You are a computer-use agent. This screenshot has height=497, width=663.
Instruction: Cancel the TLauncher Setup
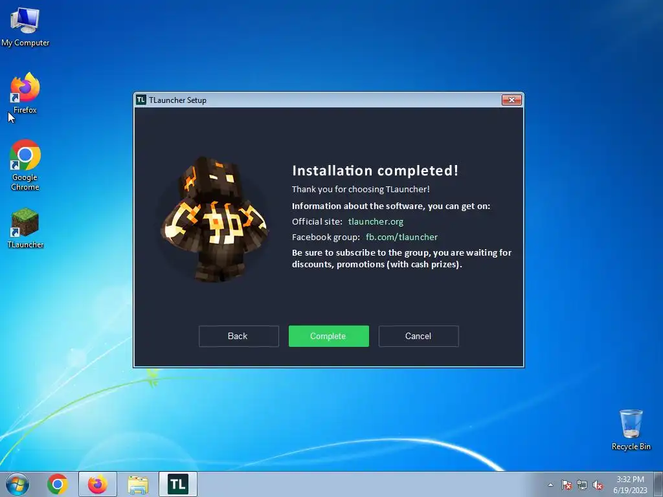[x=419, y=336]
